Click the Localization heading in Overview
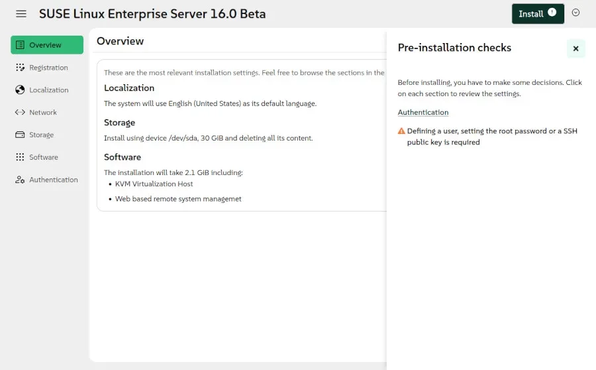596x370 pixels. [129, 88]
